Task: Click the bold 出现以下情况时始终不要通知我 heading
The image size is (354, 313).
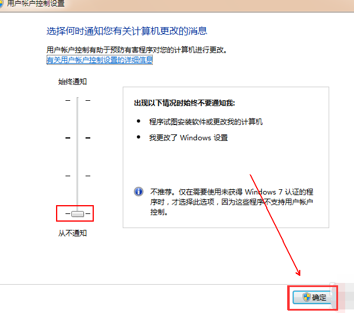Action: coord(185,103)
